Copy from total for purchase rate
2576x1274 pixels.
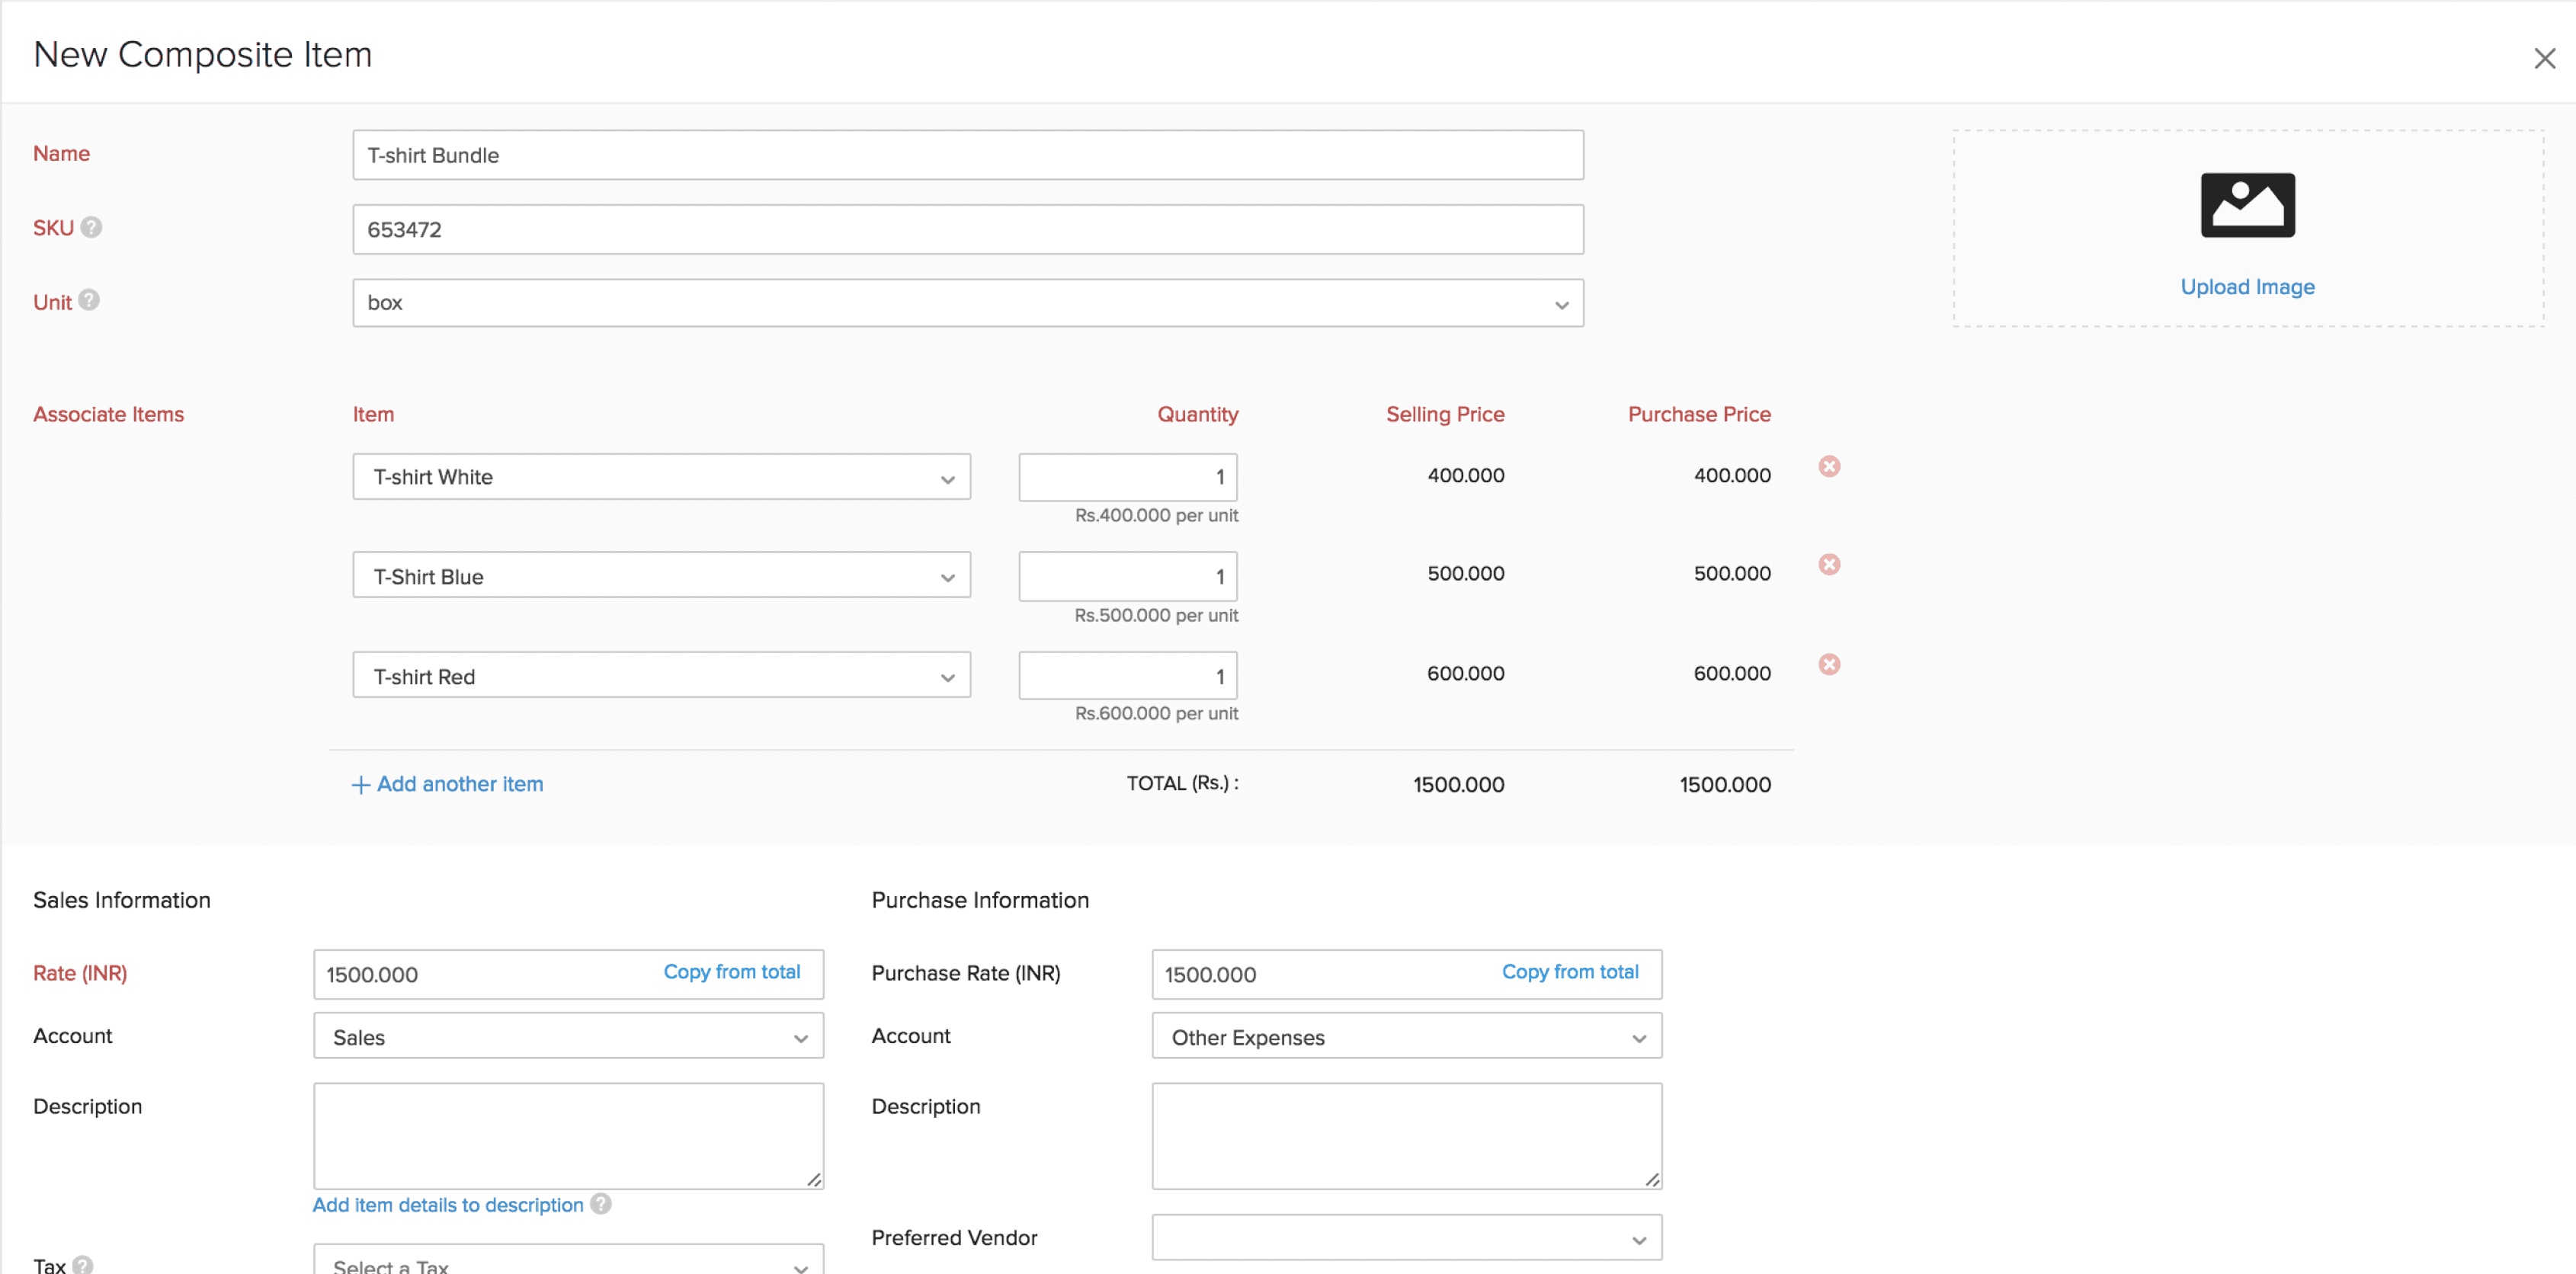point(1569,971)
